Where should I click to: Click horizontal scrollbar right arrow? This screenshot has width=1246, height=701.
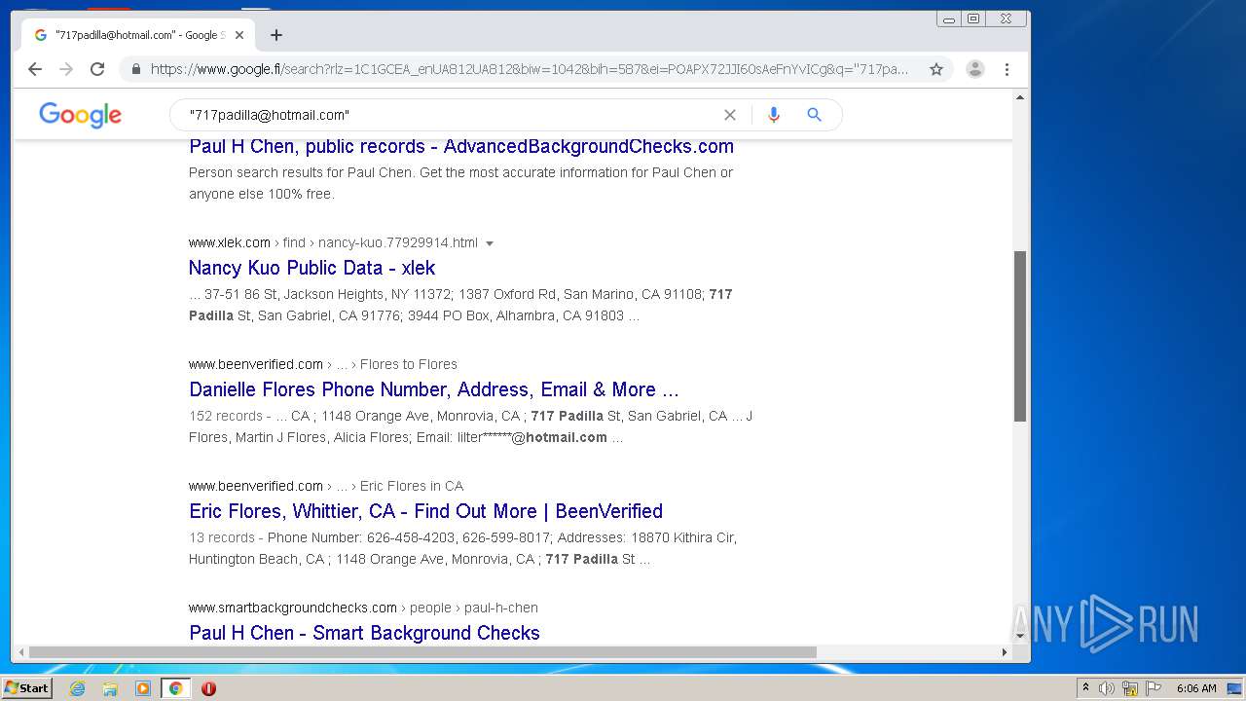coord(1005,652)
